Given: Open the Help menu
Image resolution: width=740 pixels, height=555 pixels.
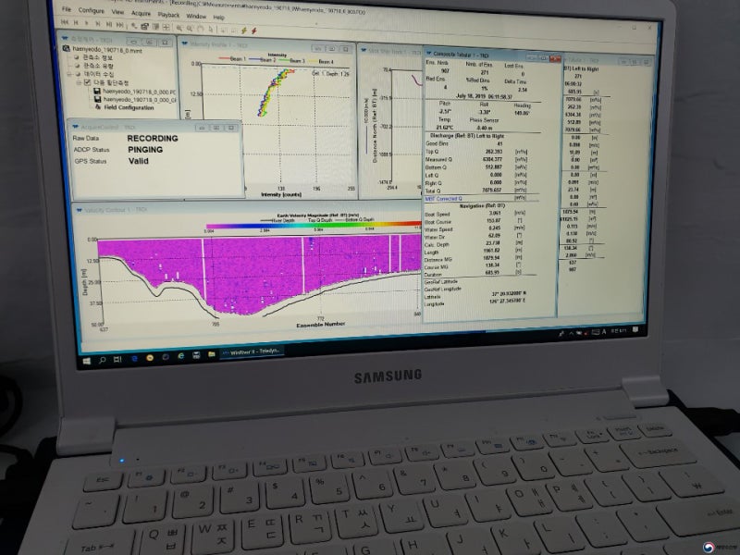Looking at the screenshot, I should pos(218,17).
